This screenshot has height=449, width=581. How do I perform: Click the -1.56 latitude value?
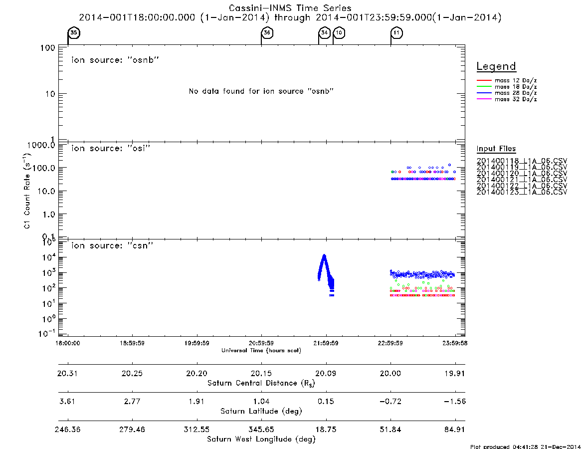tap(455, 402)
